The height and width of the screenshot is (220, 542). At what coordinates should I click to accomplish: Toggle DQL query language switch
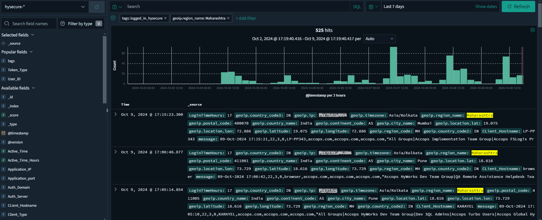click(x=357, y=7)
